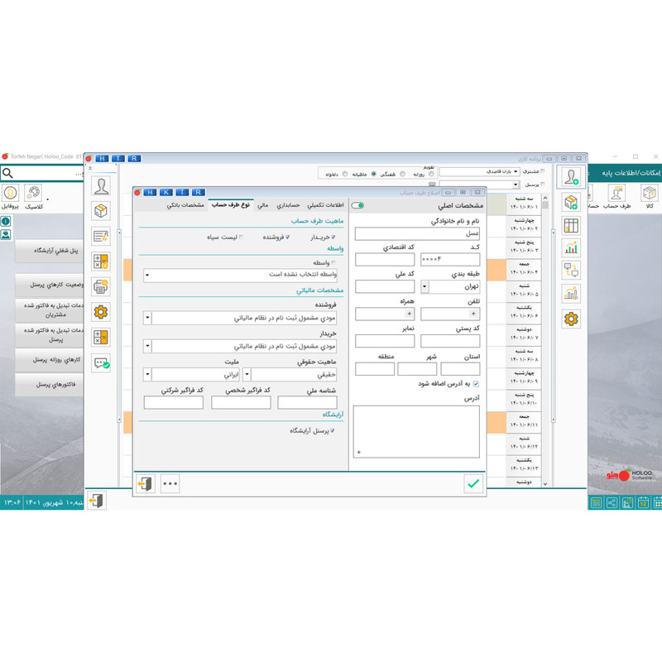Select the روزانه daily radio button
662x662 pixels.
[x=431, y=174]
